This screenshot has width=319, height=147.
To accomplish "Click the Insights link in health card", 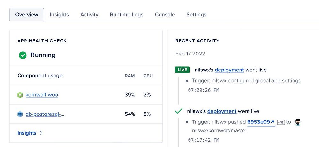I will pos(27,133).
